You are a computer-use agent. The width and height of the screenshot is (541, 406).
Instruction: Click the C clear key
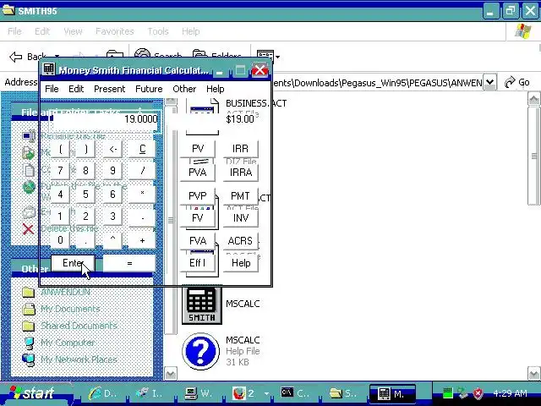142,149
